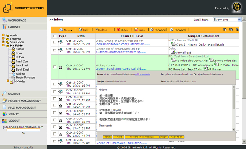Click the envelope icon for Mickey Yu email
Viewport: 246px width, 149px height.
coord(60,67)
